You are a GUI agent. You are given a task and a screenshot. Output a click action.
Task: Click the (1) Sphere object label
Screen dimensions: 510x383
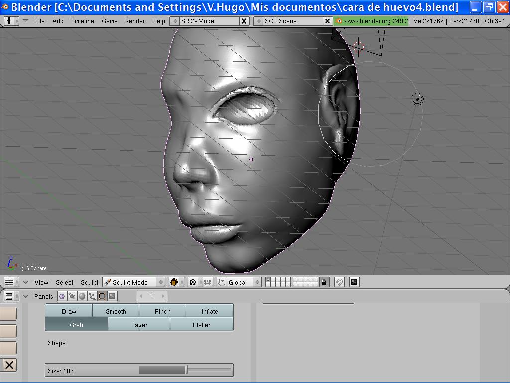tap(34, 268)
